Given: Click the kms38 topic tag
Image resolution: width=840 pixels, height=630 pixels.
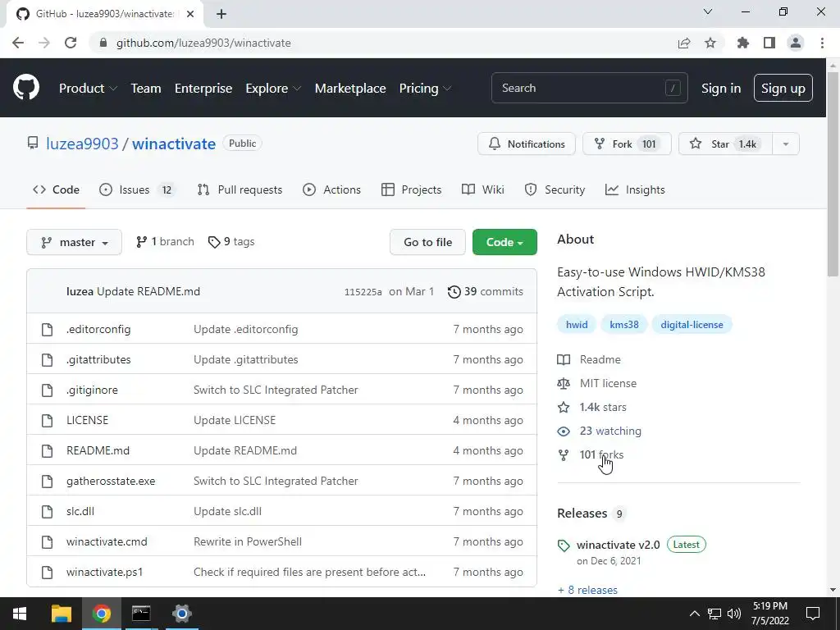Looking at the screenshot, I should pyautogui.click(x=624, y=325).
